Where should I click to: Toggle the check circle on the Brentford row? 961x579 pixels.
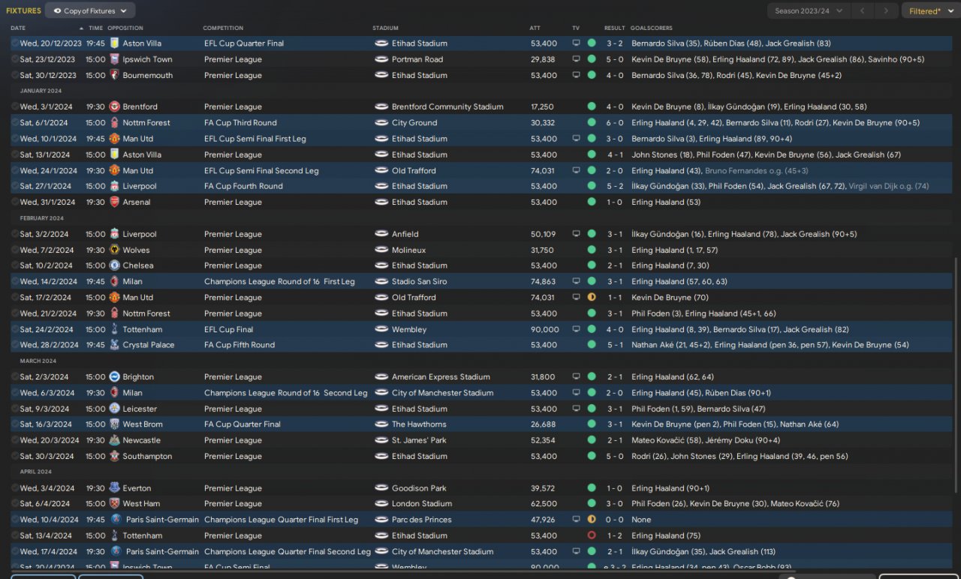[15, 106]
